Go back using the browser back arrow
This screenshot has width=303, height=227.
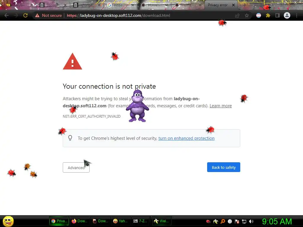pos(7,15)
